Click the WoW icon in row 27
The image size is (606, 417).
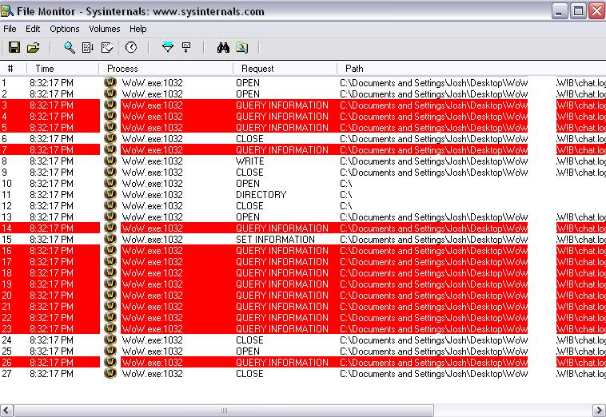[x=110, y=373]
